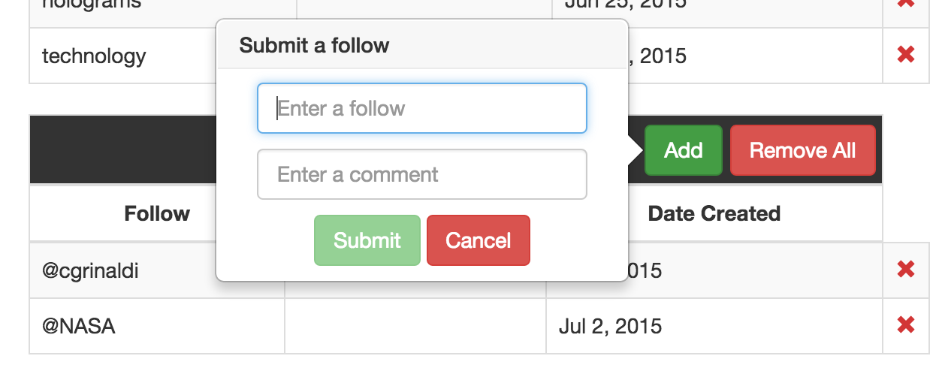
Task: Click the partially visible holograms row delete X
Action: click(906, 4)
